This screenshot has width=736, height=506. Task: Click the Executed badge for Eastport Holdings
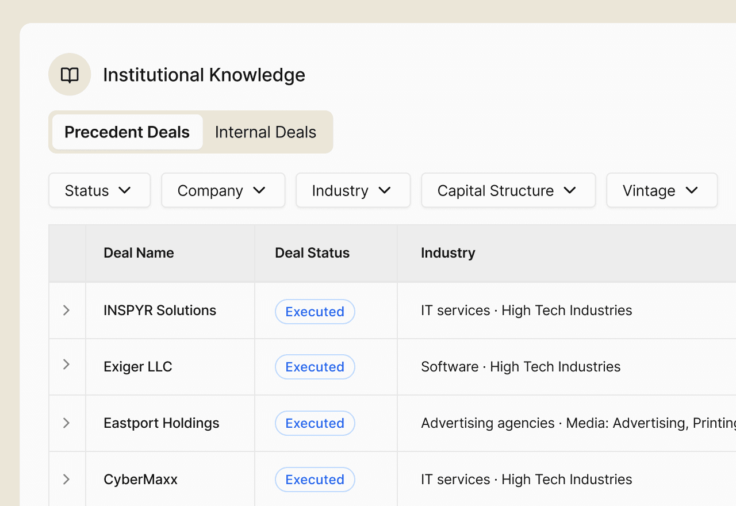tap(315, 423)
